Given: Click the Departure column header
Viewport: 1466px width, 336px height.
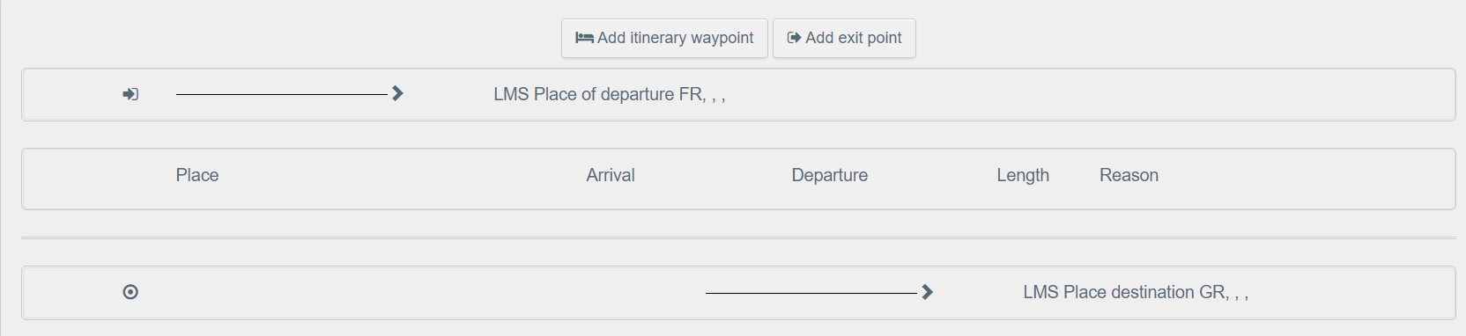Looking at the screenshot, I should click(x=830, y=175).
